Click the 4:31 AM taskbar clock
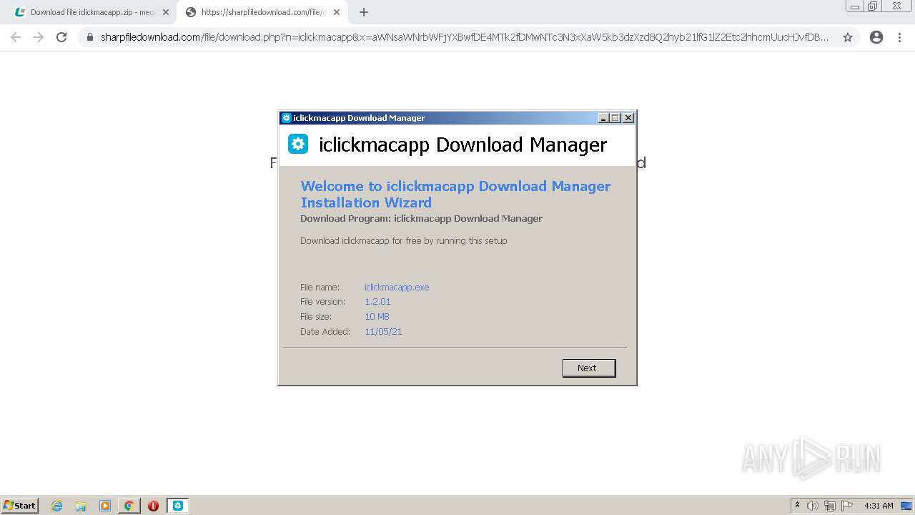 [879, 506]
